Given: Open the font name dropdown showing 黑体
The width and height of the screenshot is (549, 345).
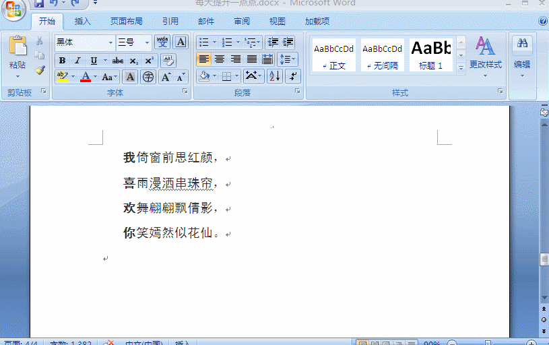Looking at the screenshot, I should pyautogui.click(x=110, y=42).
